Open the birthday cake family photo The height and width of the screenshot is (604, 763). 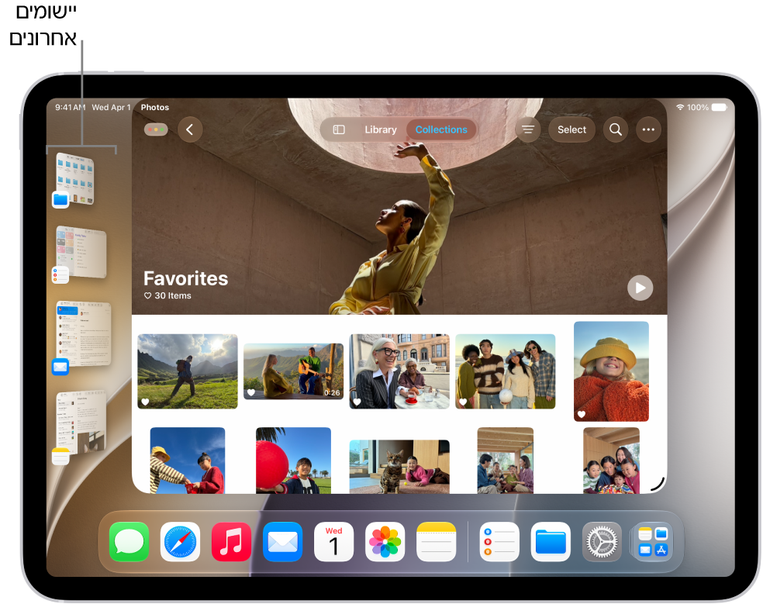click(611, 461)
